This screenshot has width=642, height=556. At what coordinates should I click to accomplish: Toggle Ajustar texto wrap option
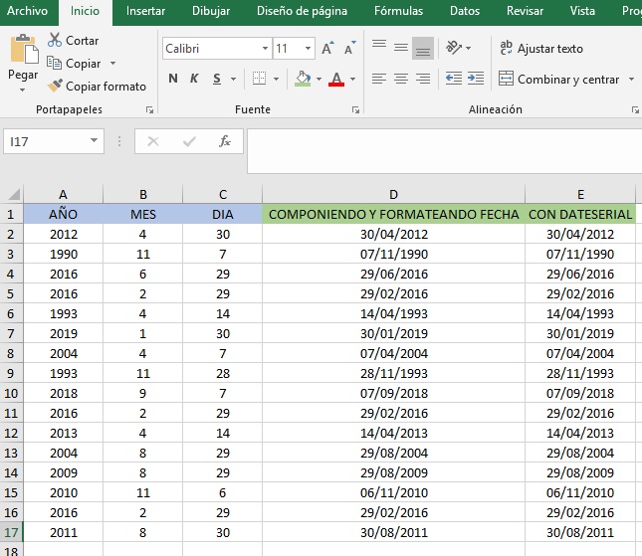point(541,49)
